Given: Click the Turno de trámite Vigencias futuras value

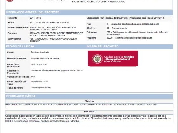Looking at the screenshot, I should click(41, 88).
